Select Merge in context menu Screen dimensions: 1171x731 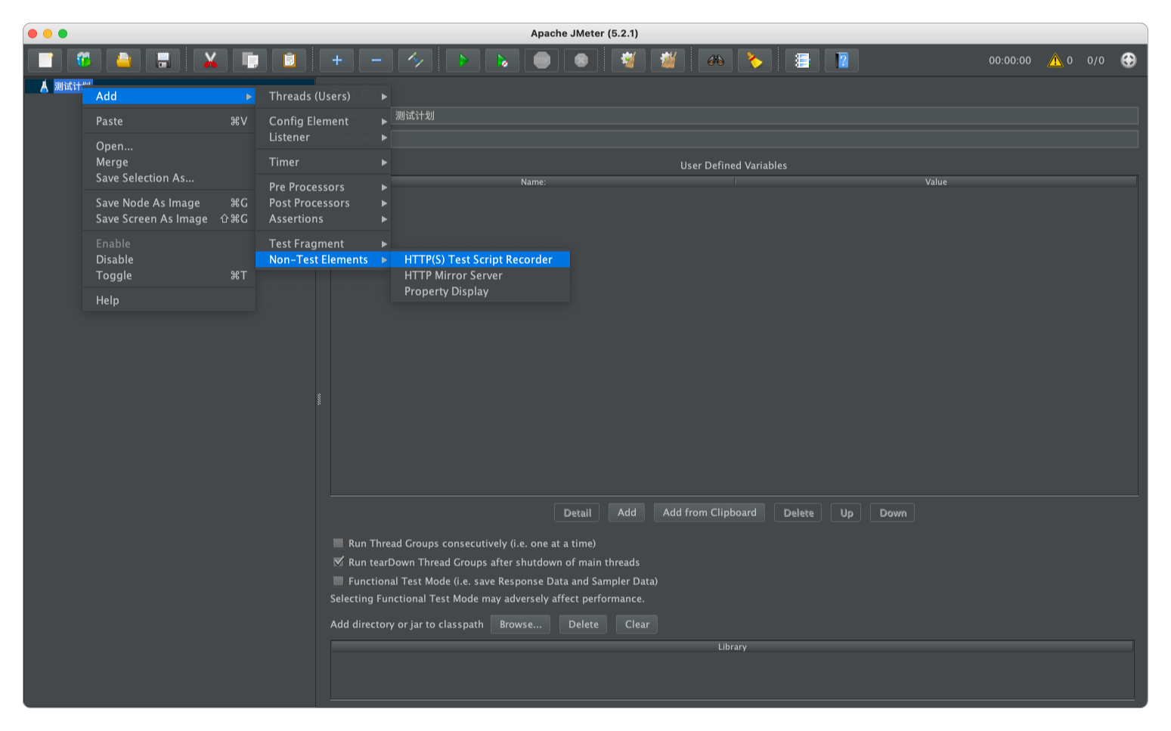click(x=169, y=162)
